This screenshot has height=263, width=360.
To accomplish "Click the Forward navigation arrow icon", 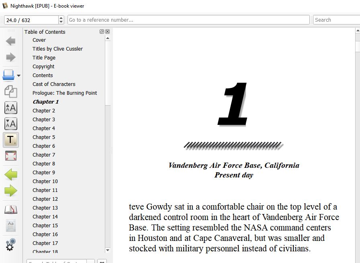I will click(x=10, y=57).
